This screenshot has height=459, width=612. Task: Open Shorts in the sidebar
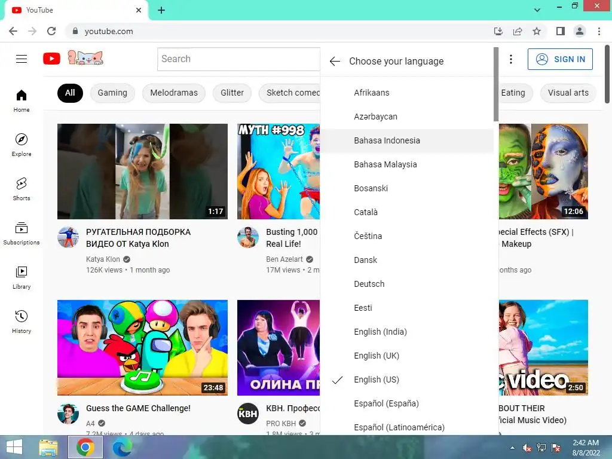22,189
